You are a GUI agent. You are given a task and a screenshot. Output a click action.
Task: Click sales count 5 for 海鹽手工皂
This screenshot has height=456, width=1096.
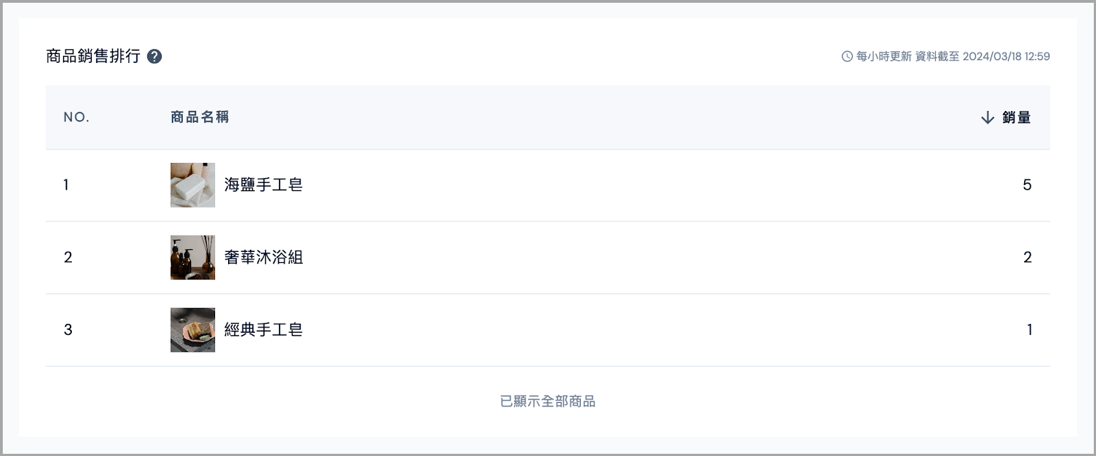1027,185
